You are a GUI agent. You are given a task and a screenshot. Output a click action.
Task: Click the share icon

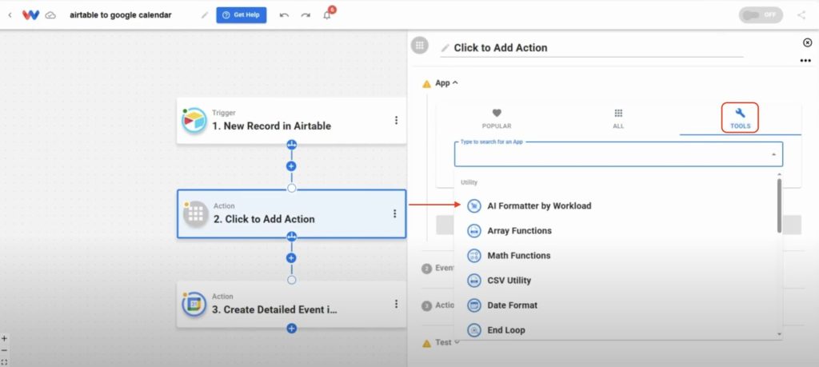[801, 14]
